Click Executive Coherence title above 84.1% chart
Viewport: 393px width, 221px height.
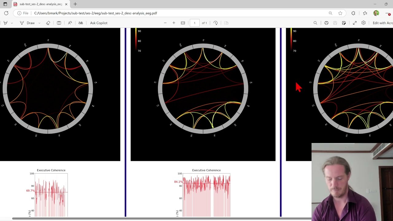pos(206,170)
